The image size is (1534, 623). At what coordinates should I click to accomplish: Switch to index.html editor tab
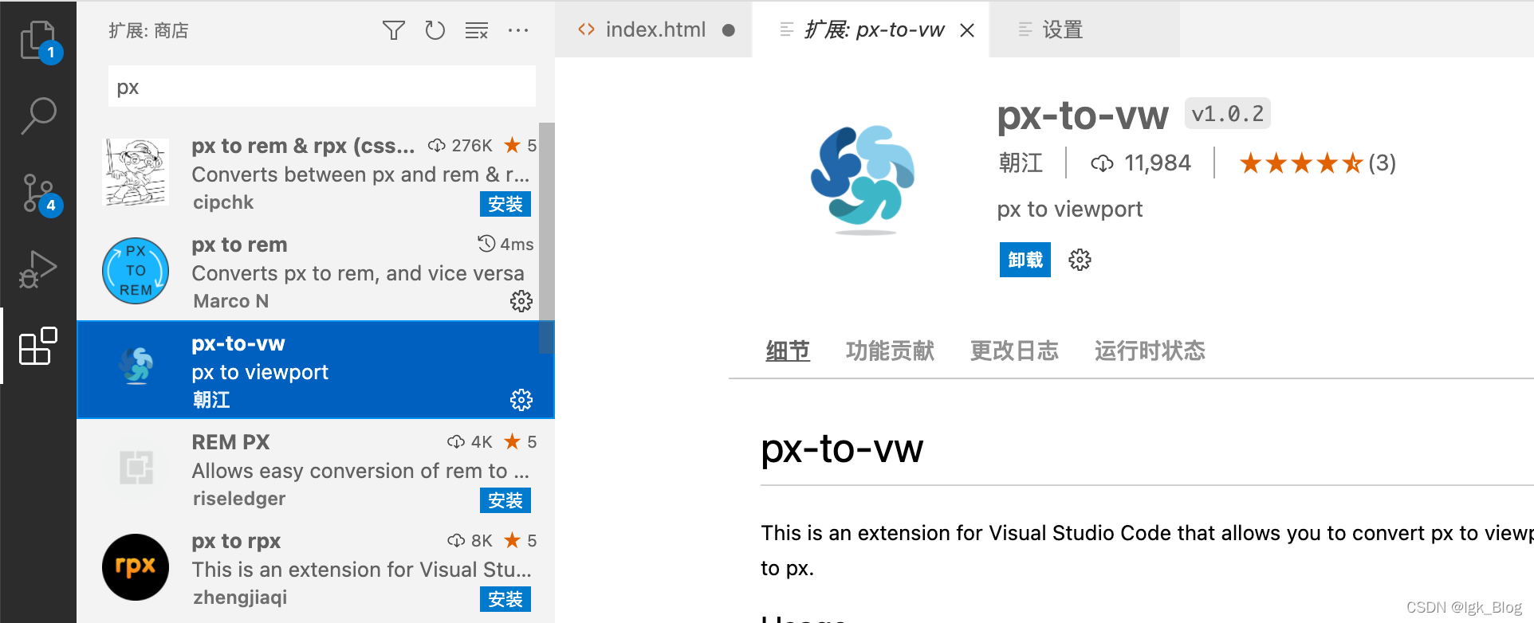coord(654,29)
